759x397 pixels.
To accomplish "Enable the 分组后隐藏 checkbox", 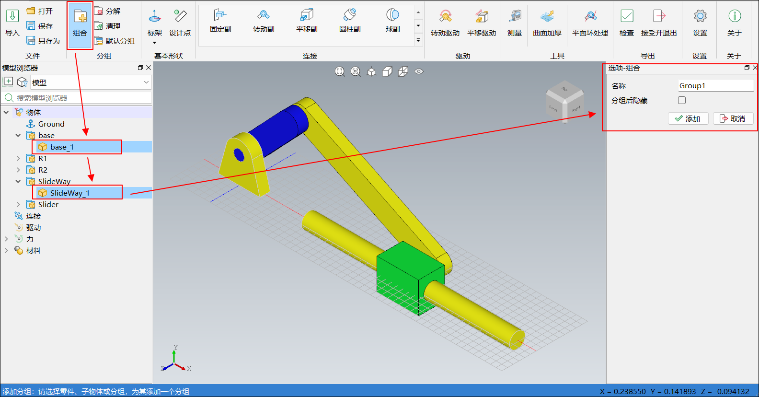I will pos(682,100).
